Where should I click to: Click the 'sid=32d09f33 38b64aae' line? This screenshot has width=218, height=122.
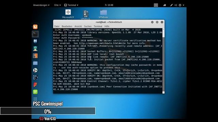(x=67, y=62)
